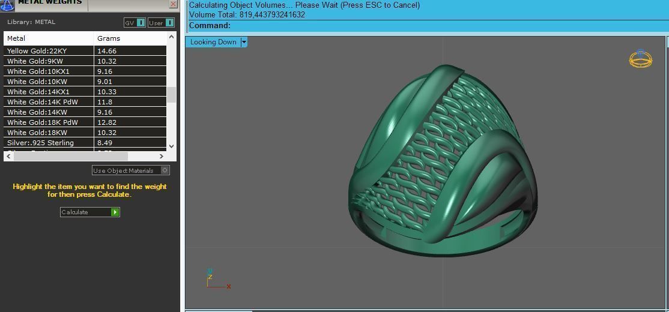Click the Metal Weights panel logo icon
The width and height of the screenshot is (669, 312).
tap(7, 5)
